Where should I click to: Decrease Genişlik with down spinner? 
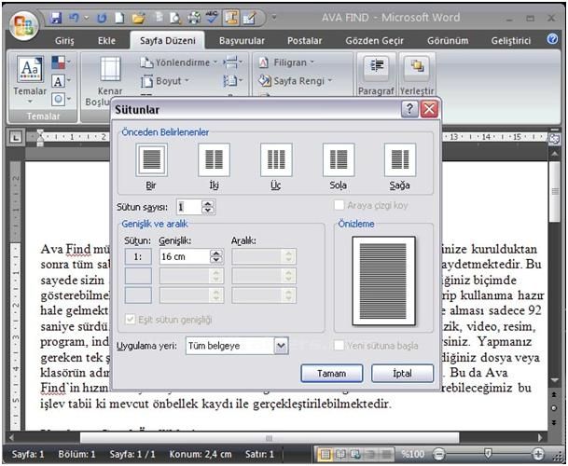tap(215, 260)
